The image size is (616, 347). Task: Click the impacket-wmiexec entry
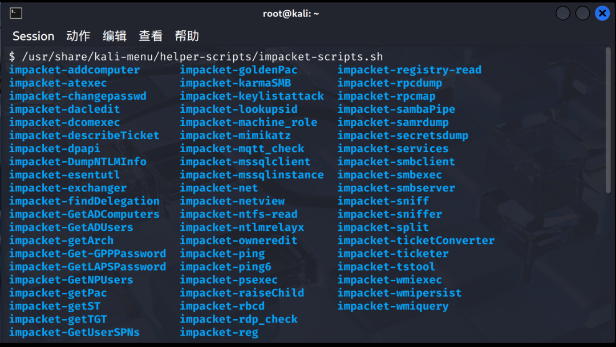tap(390, 280)
